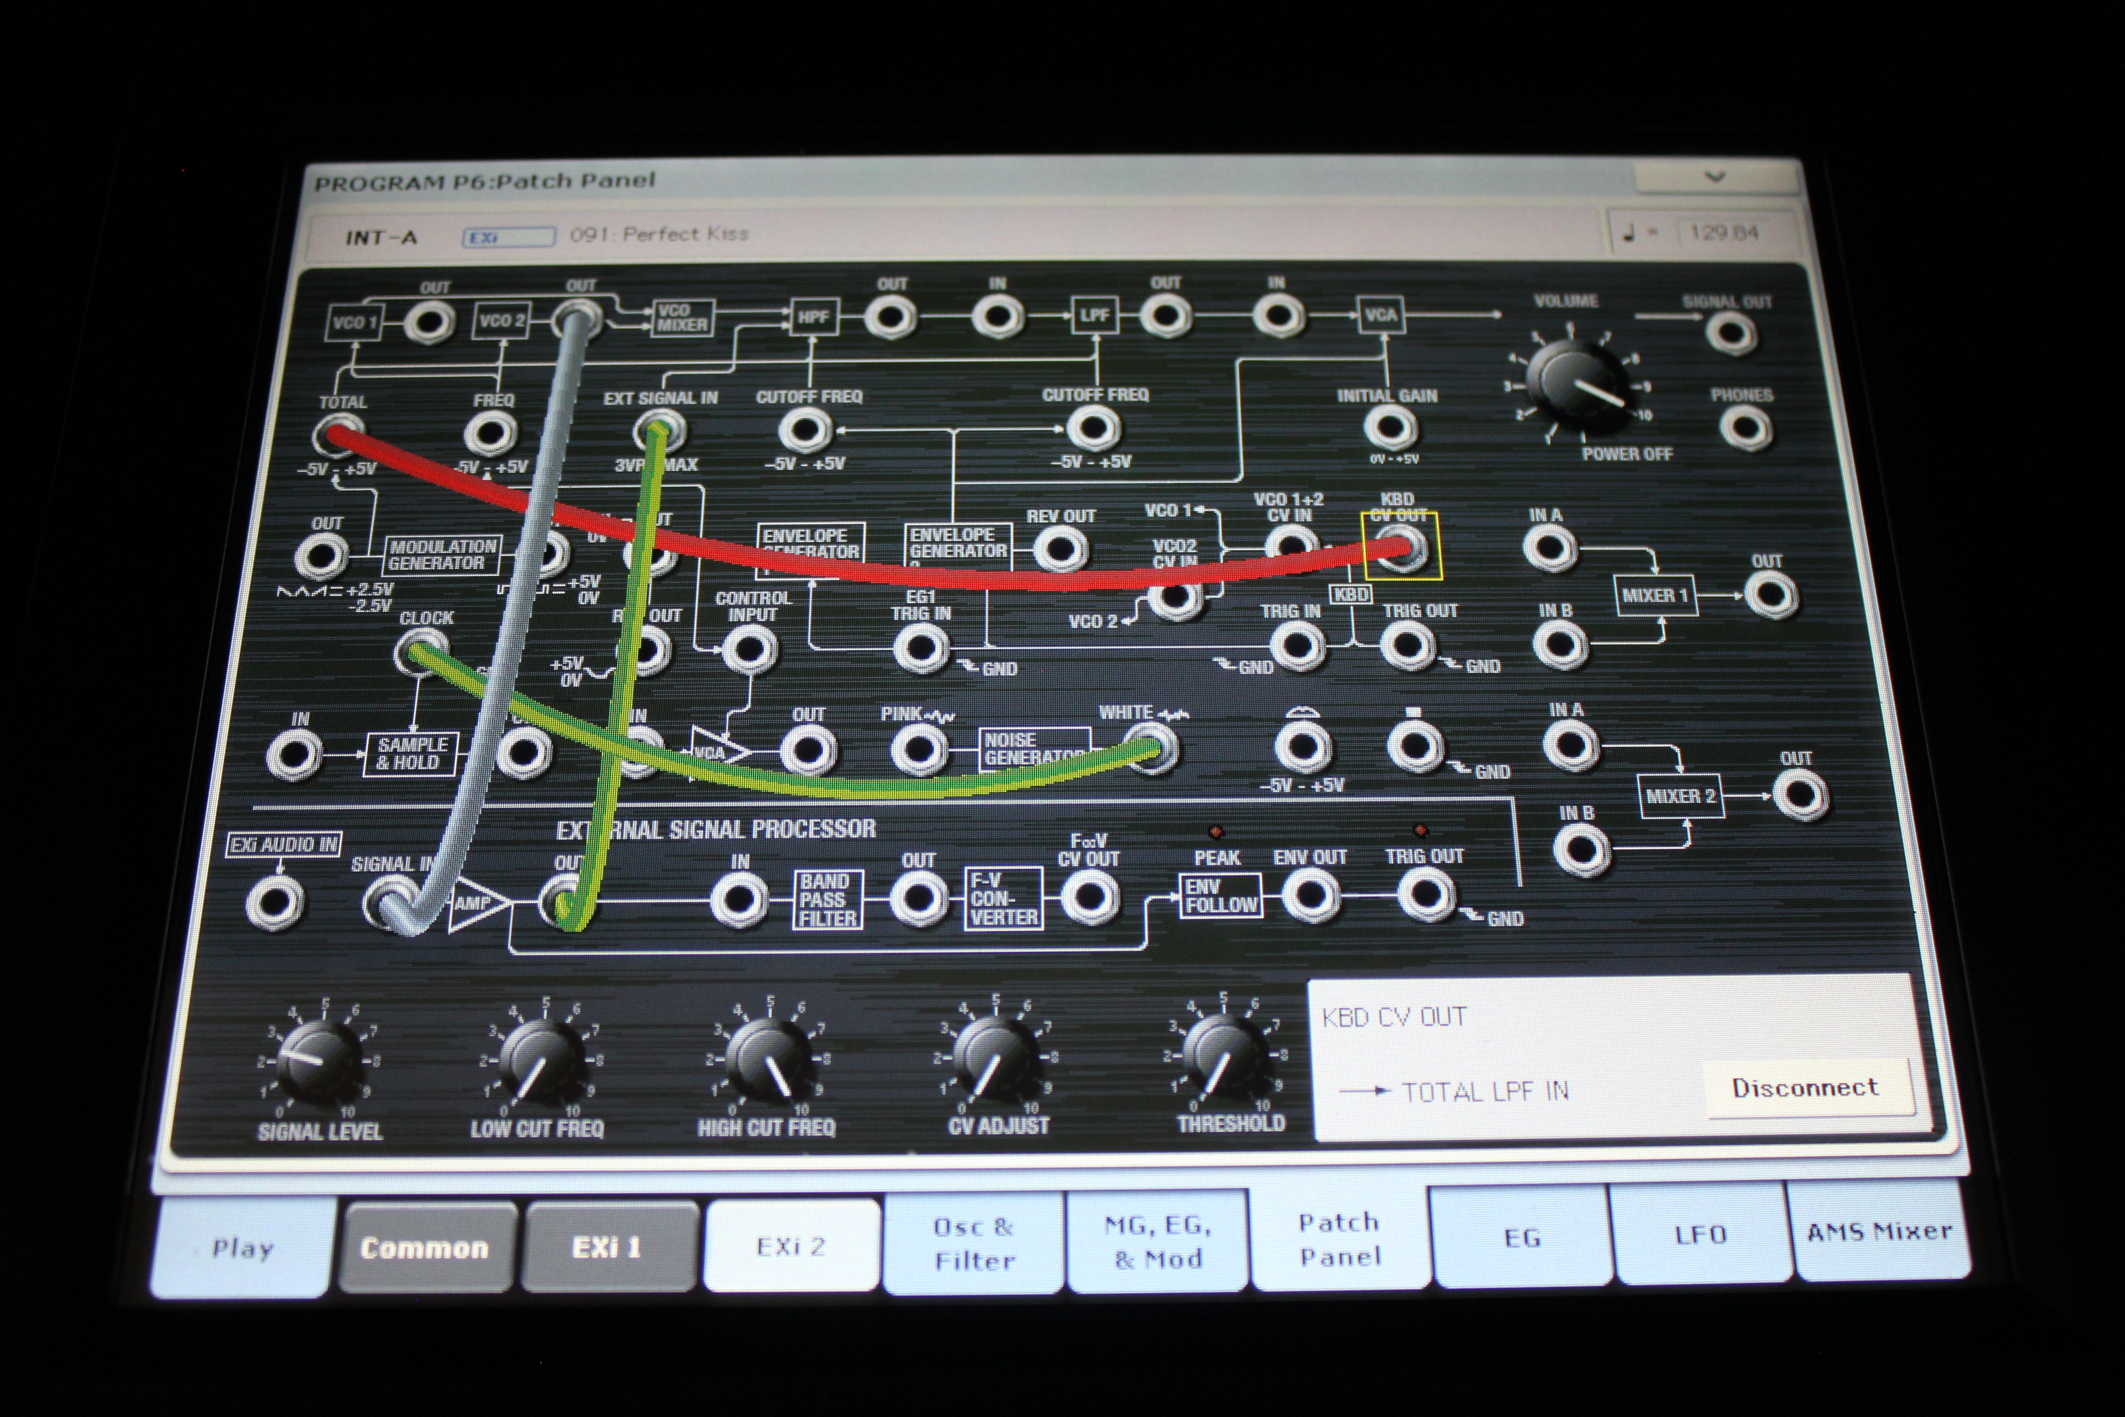2125x1417 pixels.
Task: Select the MIXER 2 IN B jack
Action: coord(1582,850)
